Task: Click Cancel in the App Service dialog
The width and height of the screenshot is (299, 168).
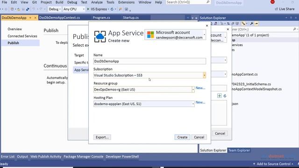Action: 199,137
